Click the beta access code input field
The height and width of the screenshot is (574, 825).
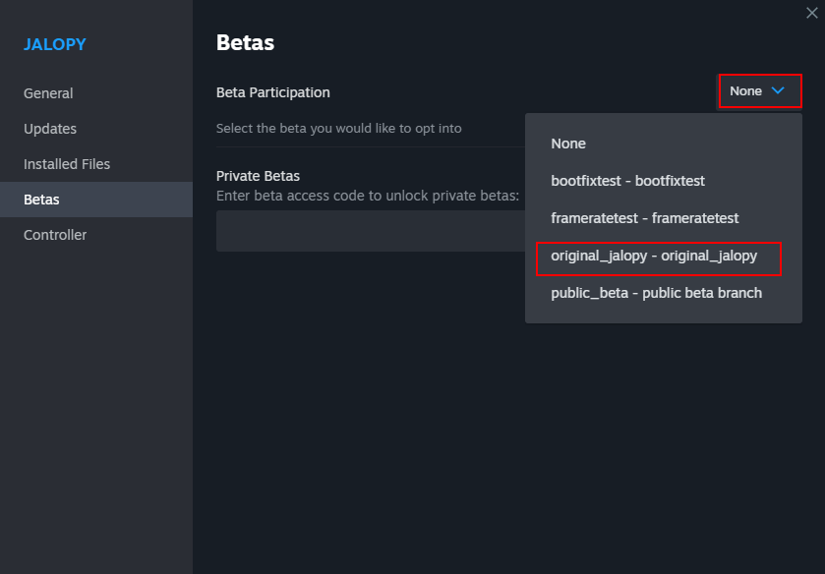click(x=370, y=231)
